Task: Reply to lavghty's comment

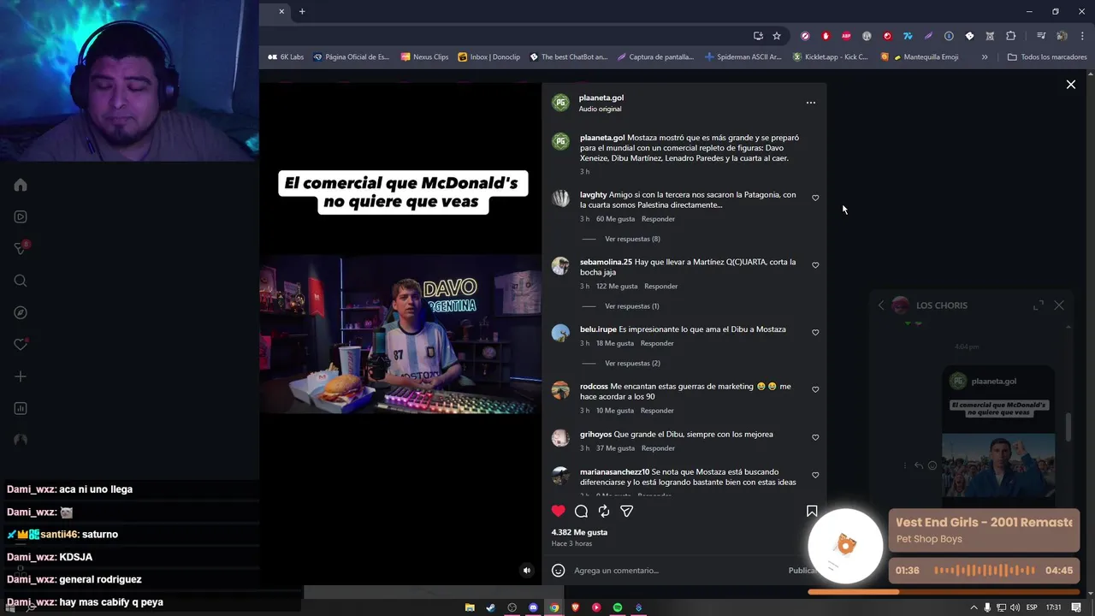Action: click(x=658, y=219)
